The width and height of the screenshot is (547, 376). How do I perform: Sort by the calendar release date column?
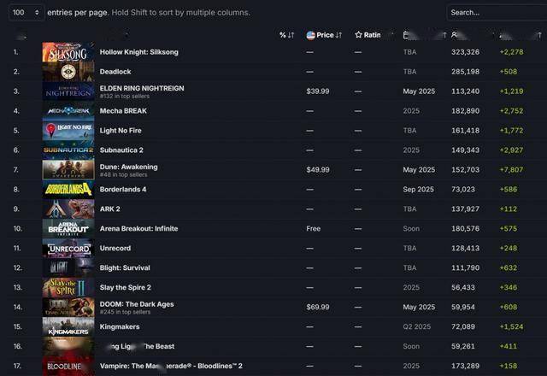(x=424, y=35)
